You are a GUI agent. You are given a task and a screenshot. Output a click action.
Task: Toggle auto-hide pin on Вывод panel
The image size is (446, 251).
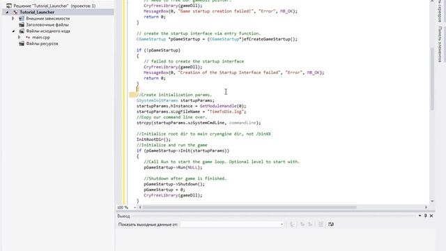pyautogui.click(x=426, y=215)
